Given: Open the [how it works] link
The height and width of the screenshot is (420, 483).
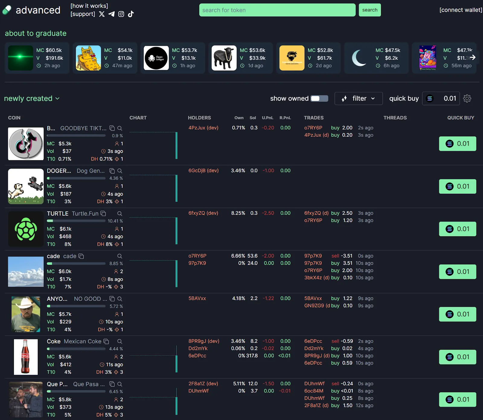Looking at the screenshot, I should point(89,6).
